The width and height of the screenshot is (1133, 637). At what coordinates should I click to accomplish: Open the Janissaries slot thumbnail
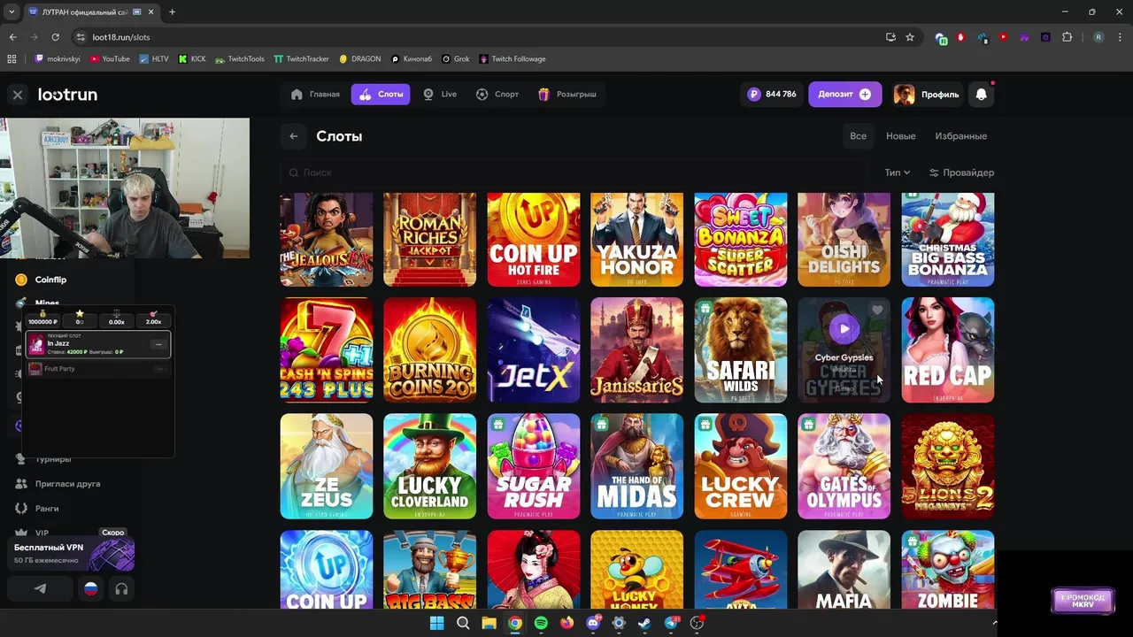click(637, 350)
